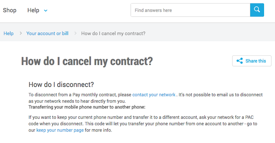Click the How do I disconnect? subheading
Viewport: 275px width, 143px height.
pyautogui.click(x=61, y=84)
